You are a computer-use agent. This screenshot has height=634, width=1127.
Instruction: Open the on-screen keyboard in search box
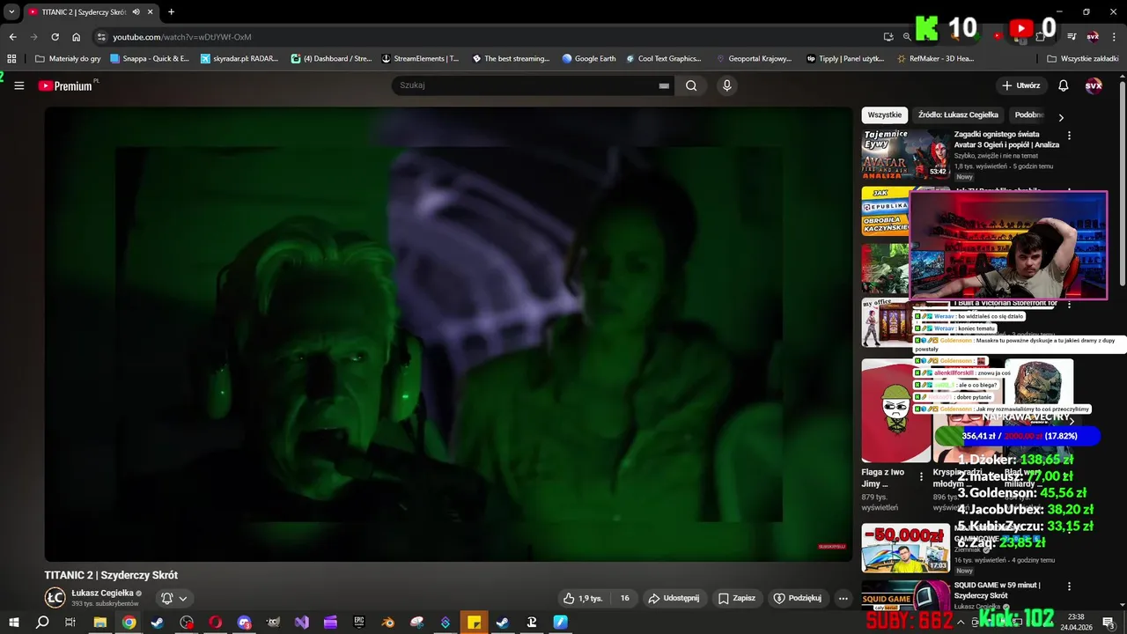tap(664, 85)
